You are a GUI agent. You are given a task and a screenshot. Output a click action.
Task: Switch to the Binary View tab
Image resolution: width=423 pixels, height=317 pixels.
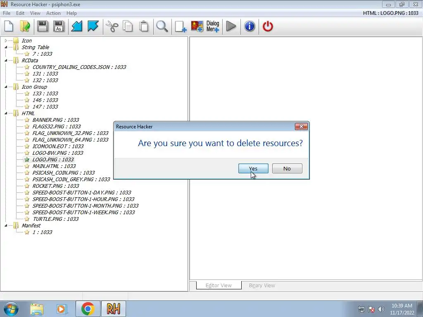[x=262, y=286]
